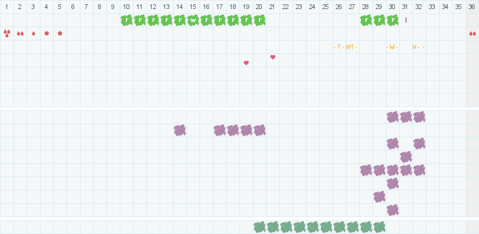
Task: Click the green "w" marker on day 15
Action: click(x=193, y=20)
